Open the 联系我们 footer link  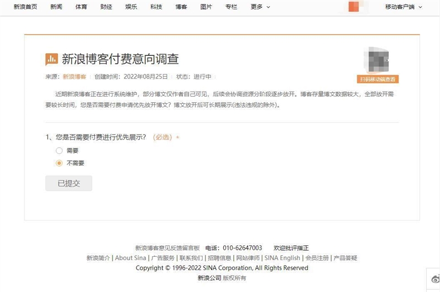[x=191, y=258]
